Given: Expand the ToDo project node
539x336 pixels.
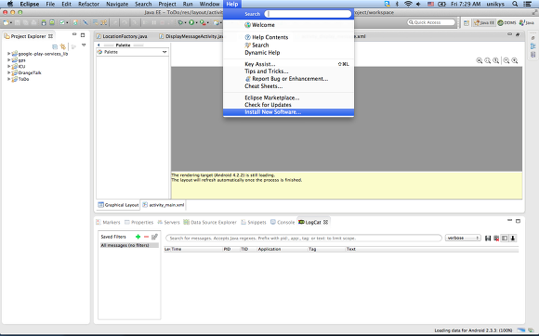Looking at the screenshot, I should click(x=9, y=79).
